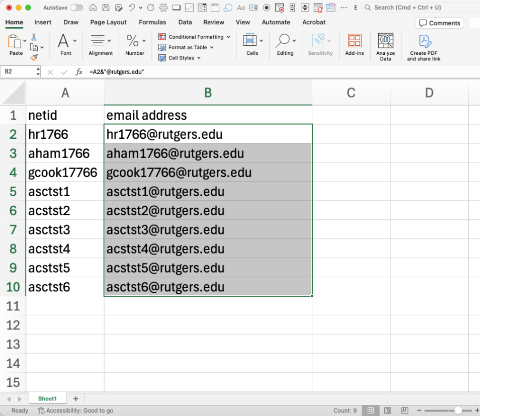Switch to the Formulas tab
The width and height of the screenshot is (515, 416).
click(152, 22)
